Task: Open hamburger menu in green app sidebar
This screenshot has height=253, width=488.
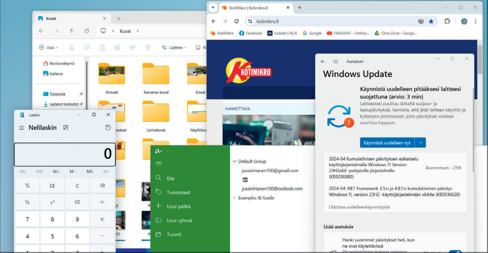Action: (159, 163)
